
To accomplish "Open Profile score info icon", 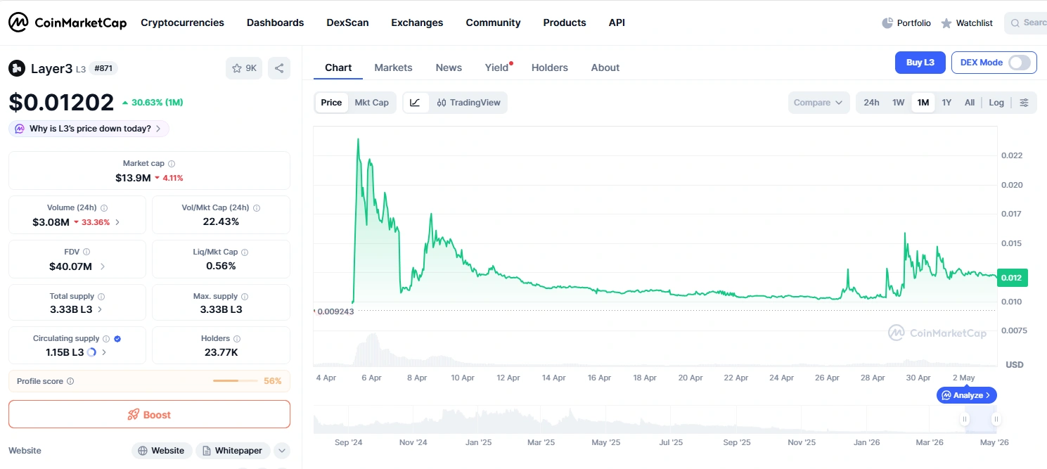I will tap(70, 381).
